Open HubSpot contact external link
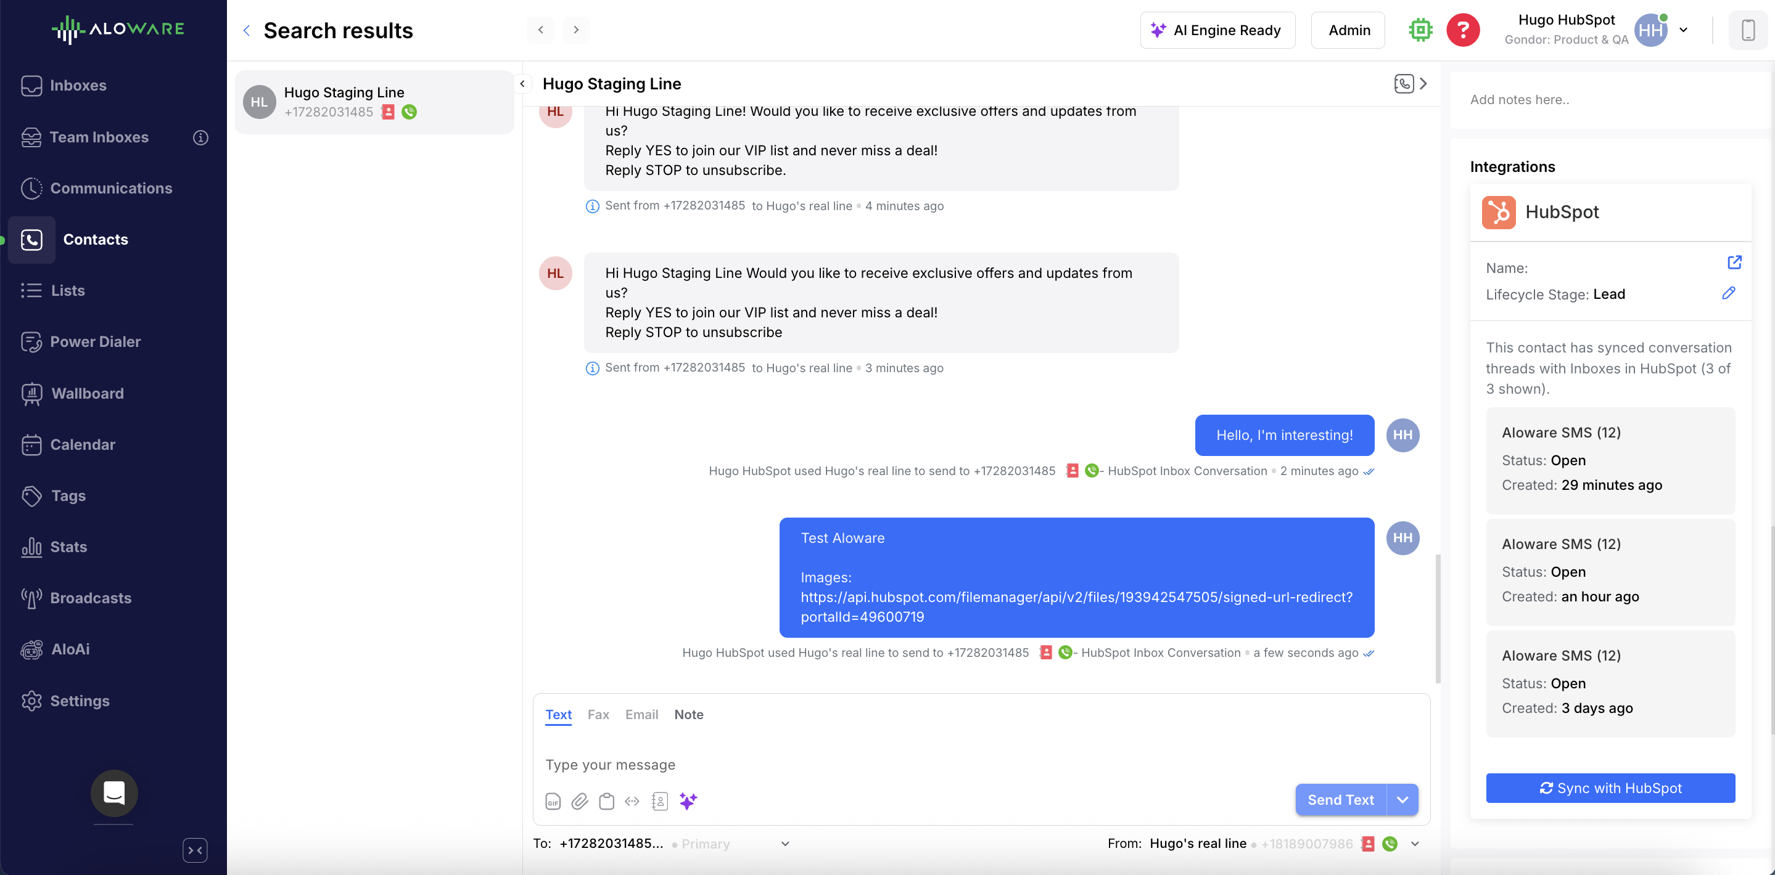The image size is (1775, 875). (x=1734, y=262)
